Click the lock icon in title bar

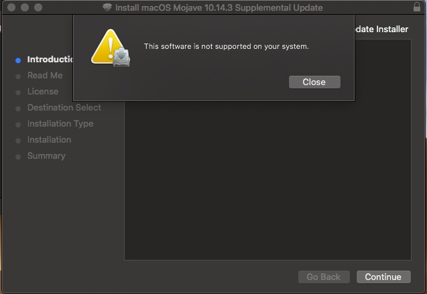417,7
